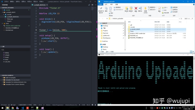Image resolution: width=195 pixels, height=110 pixels.
Task: Open the second VS Code menu bar item
Action: [x=12, y=2]
